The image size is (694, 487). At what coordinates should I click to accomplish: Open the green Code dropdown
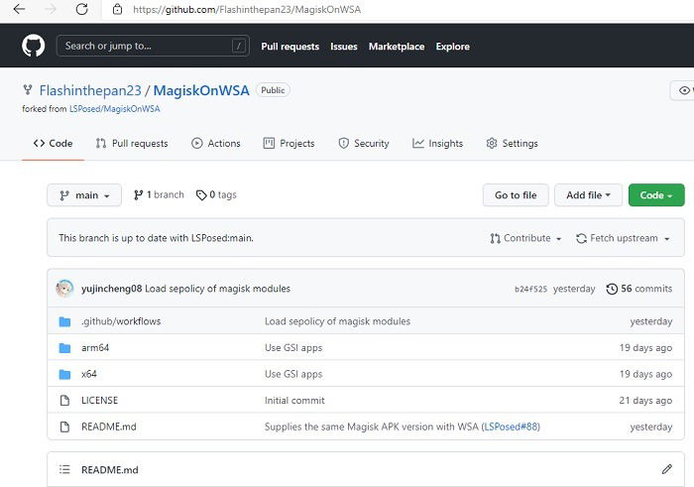click(x=656, y=195)
